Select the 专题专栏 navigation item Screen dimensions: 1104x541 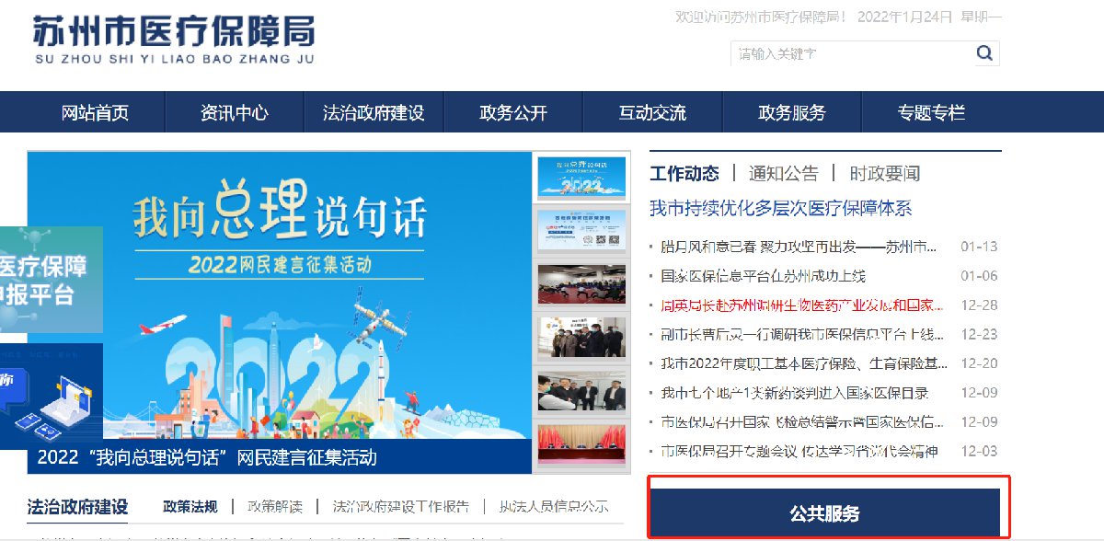931,113
